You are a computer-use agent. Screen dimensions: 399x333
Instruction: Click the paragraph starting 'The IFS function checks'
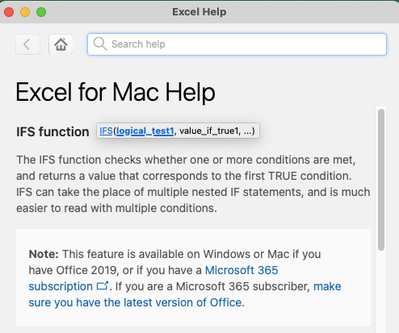(193, 184)
